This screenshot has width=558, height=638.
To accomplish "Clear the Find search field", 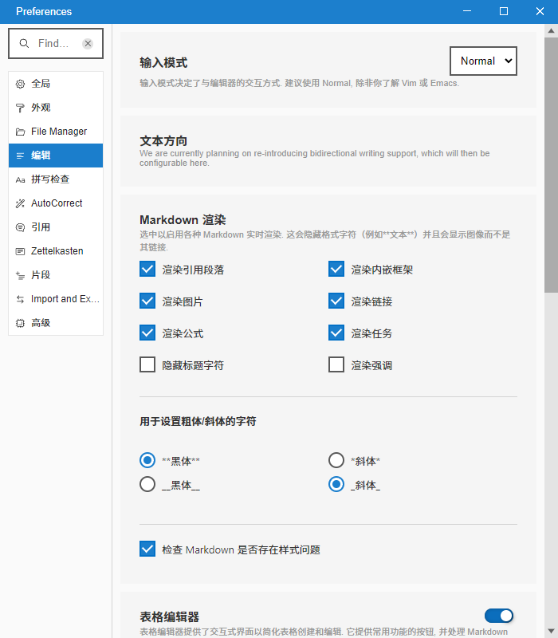I will point(88,44).
